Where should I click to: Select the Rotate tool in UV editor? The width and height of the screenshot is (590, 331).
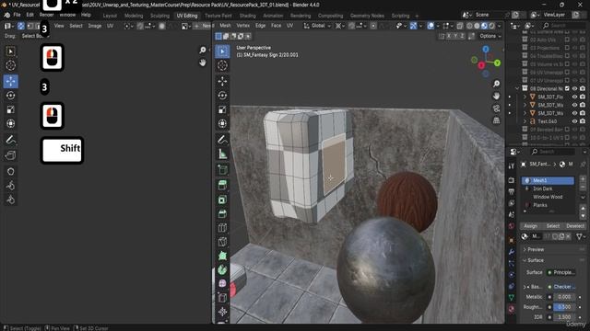tap(10, 96)
